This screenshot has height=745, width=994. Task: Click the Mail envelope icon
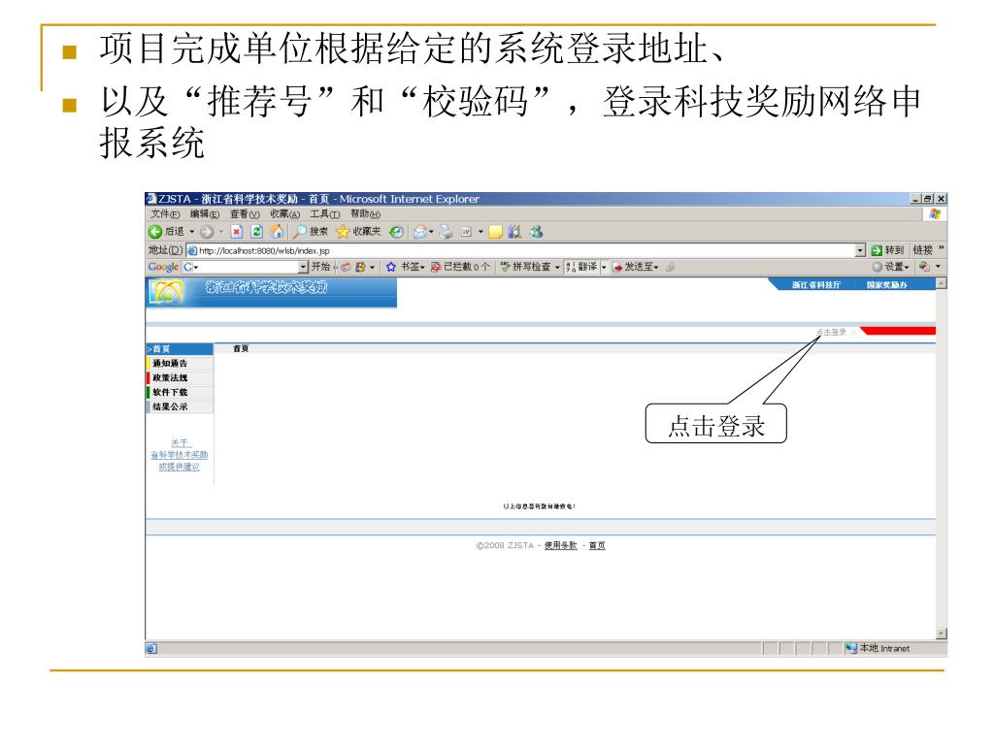click(x=419, y=232)
